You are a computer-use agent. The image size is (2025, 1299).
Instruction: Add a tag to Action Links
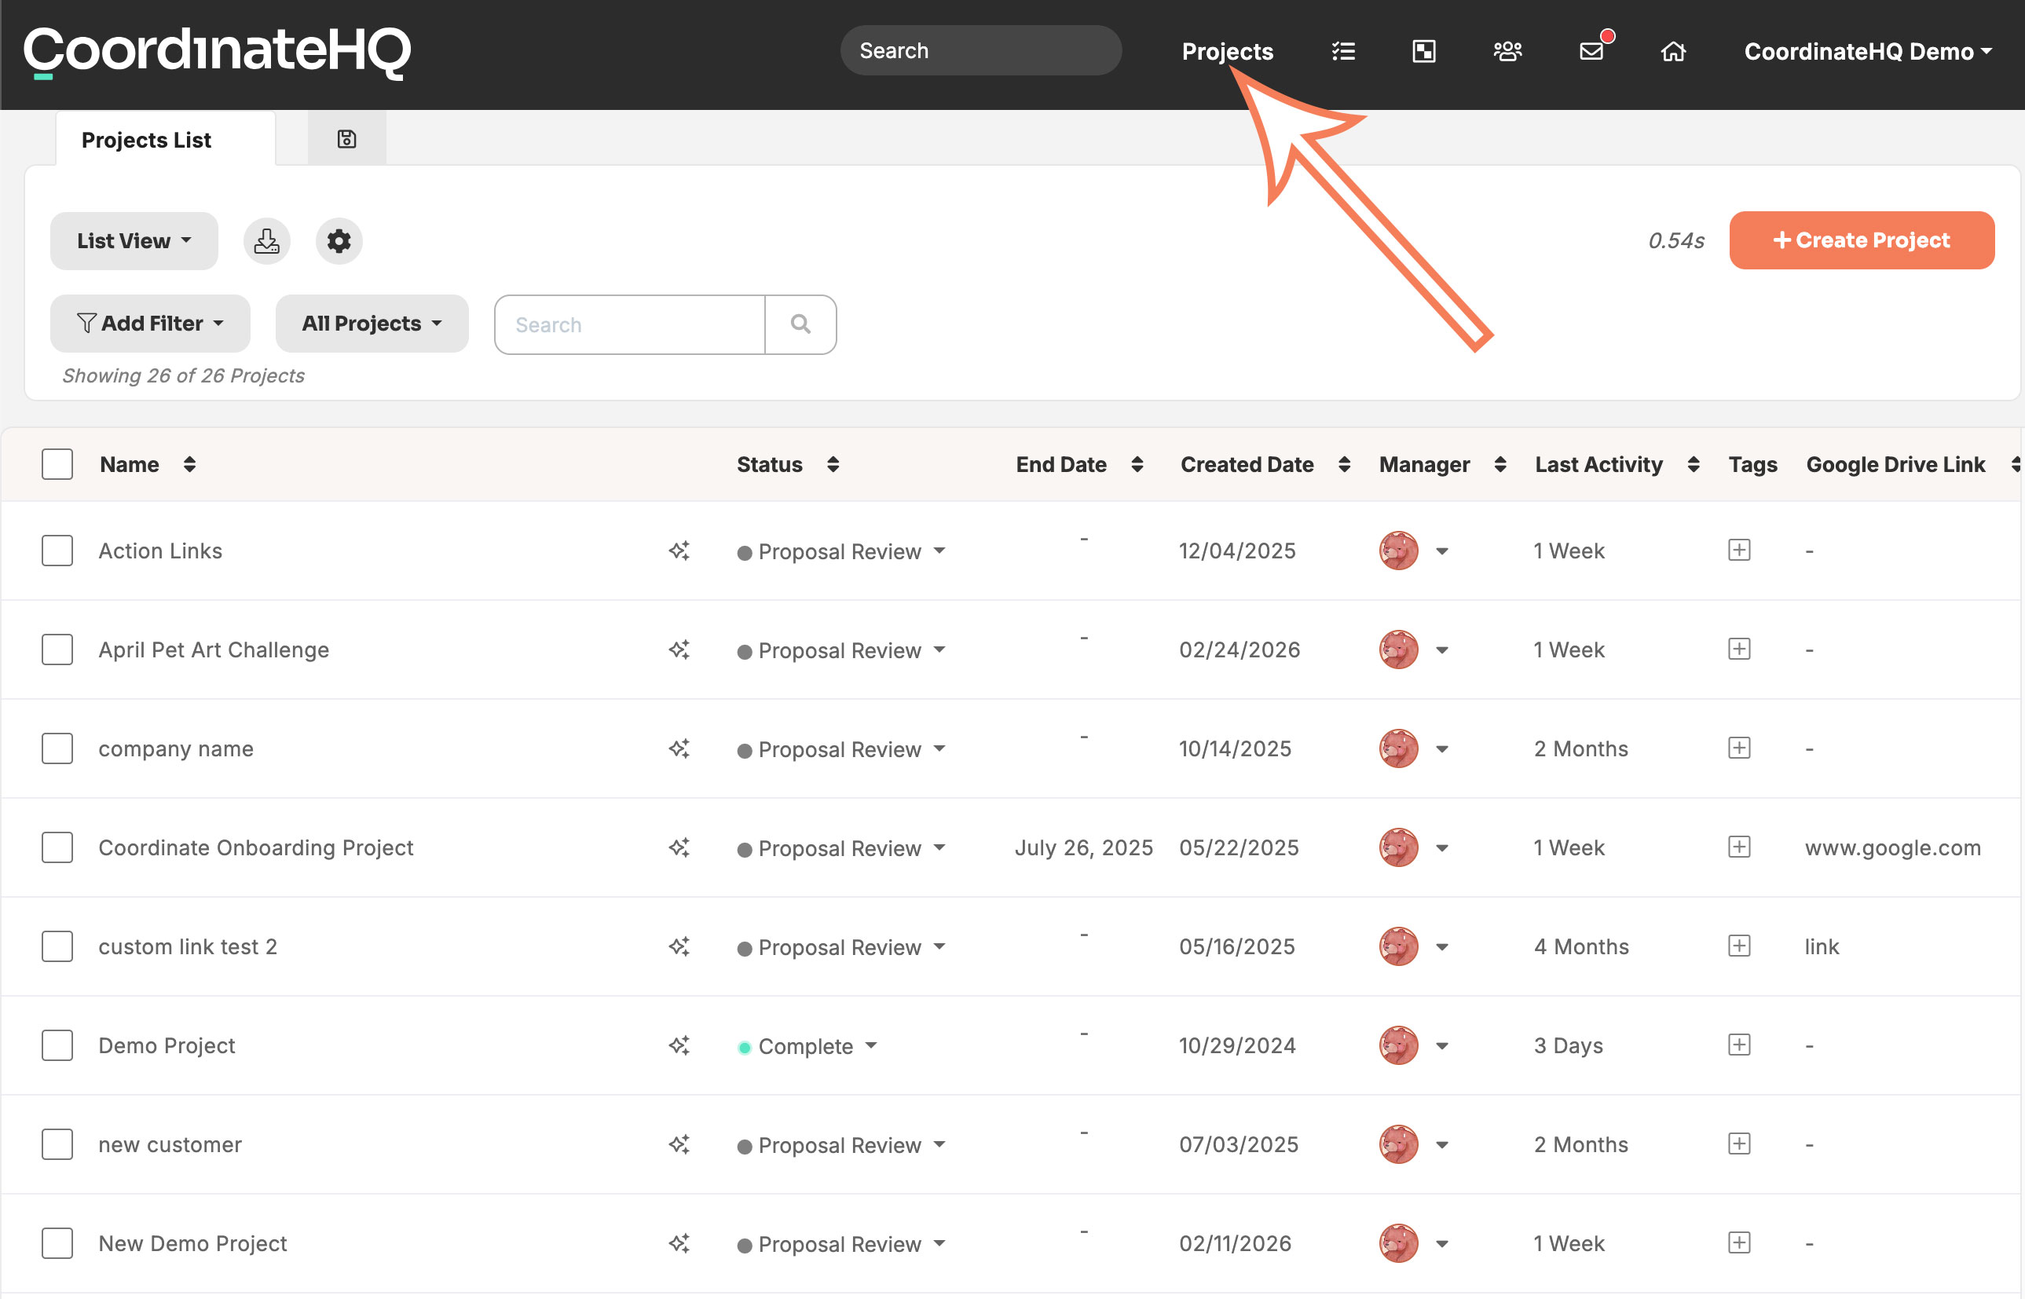(1739, 550)
